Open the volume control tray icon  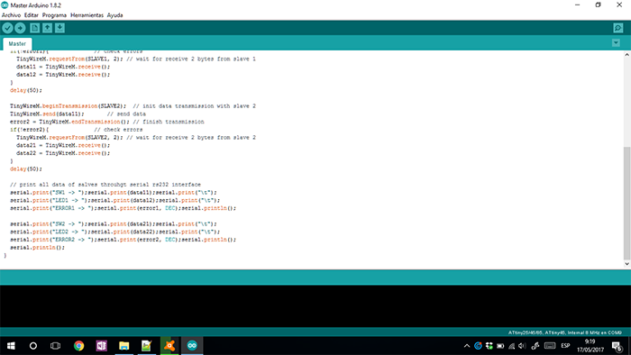coord(522,346)
